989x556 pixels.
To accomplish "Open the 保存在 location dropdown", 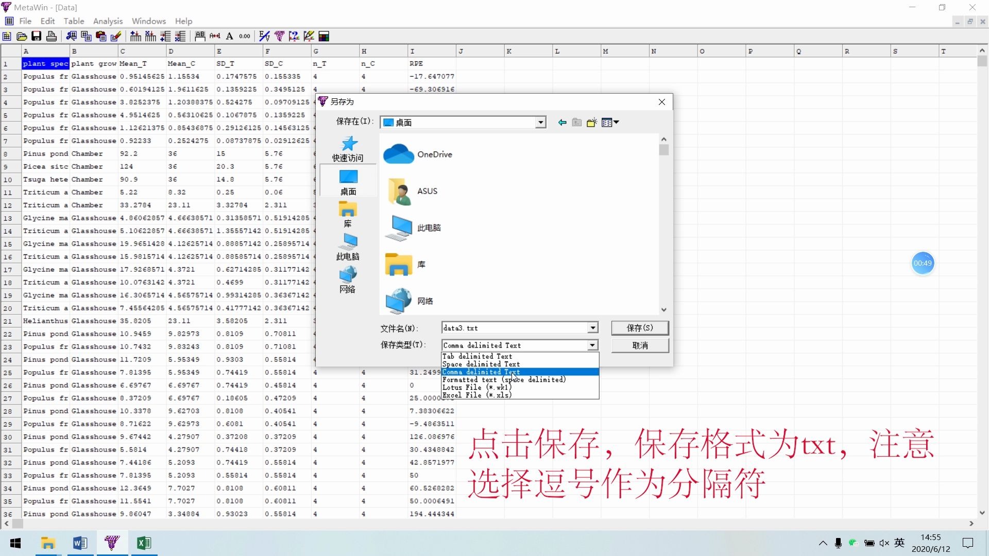I will (540, 122).
